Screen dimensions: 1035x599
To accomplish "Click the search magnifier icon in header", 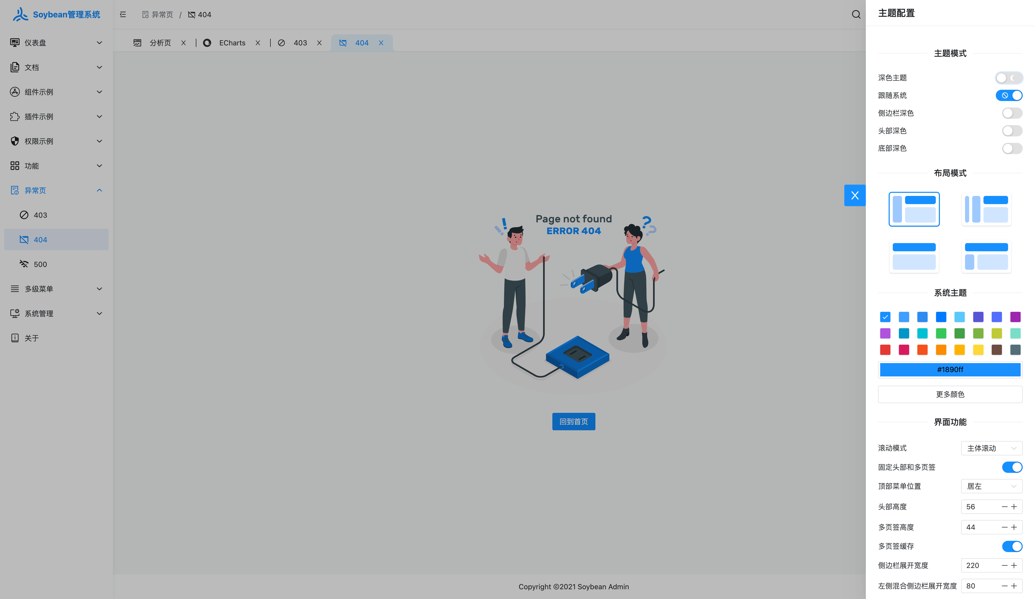I will click(x=856, y=15).
